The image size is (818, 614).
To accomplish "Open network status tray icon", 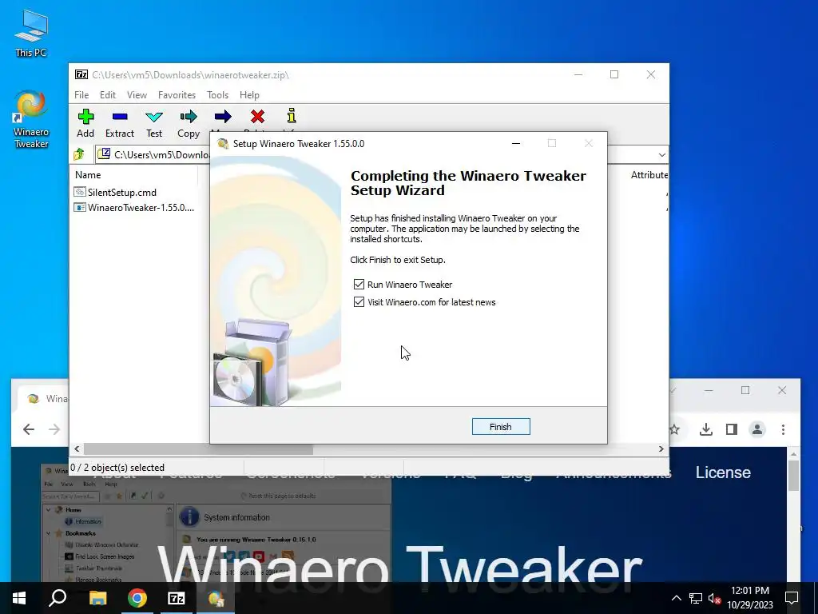I will [696, 598].
